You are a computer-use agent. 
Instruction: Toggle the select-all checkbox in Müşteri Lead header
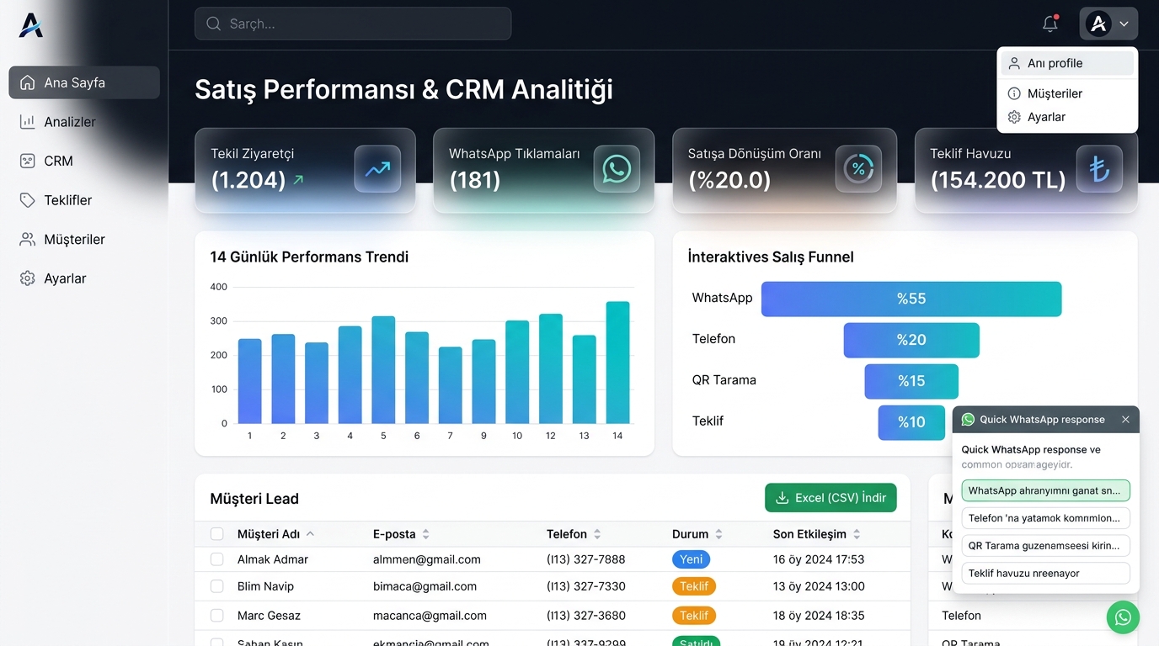point(217,534)
